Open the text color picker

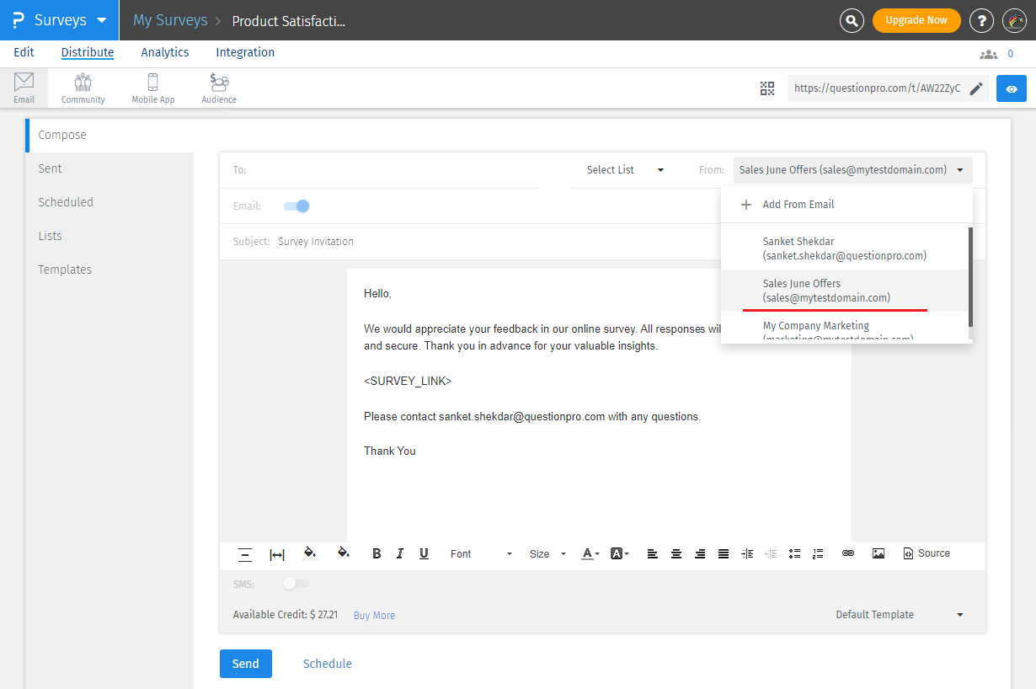[590, 553]
